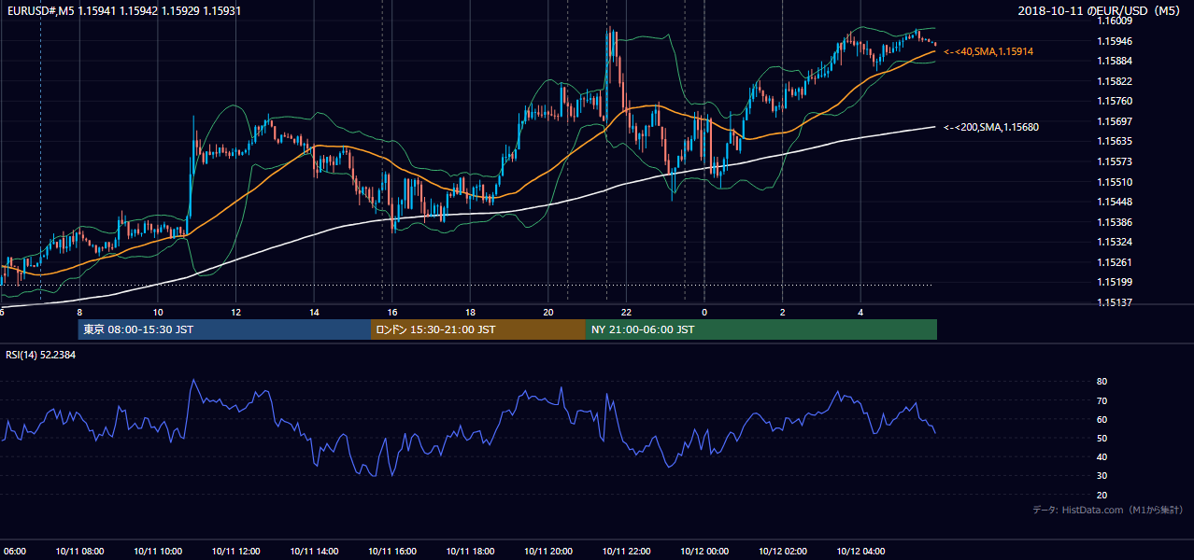Click the RSI(14) 52.2384 indicator label
Image resolution: width=1194 pixels, height=560 pixels.
point(41,355)
